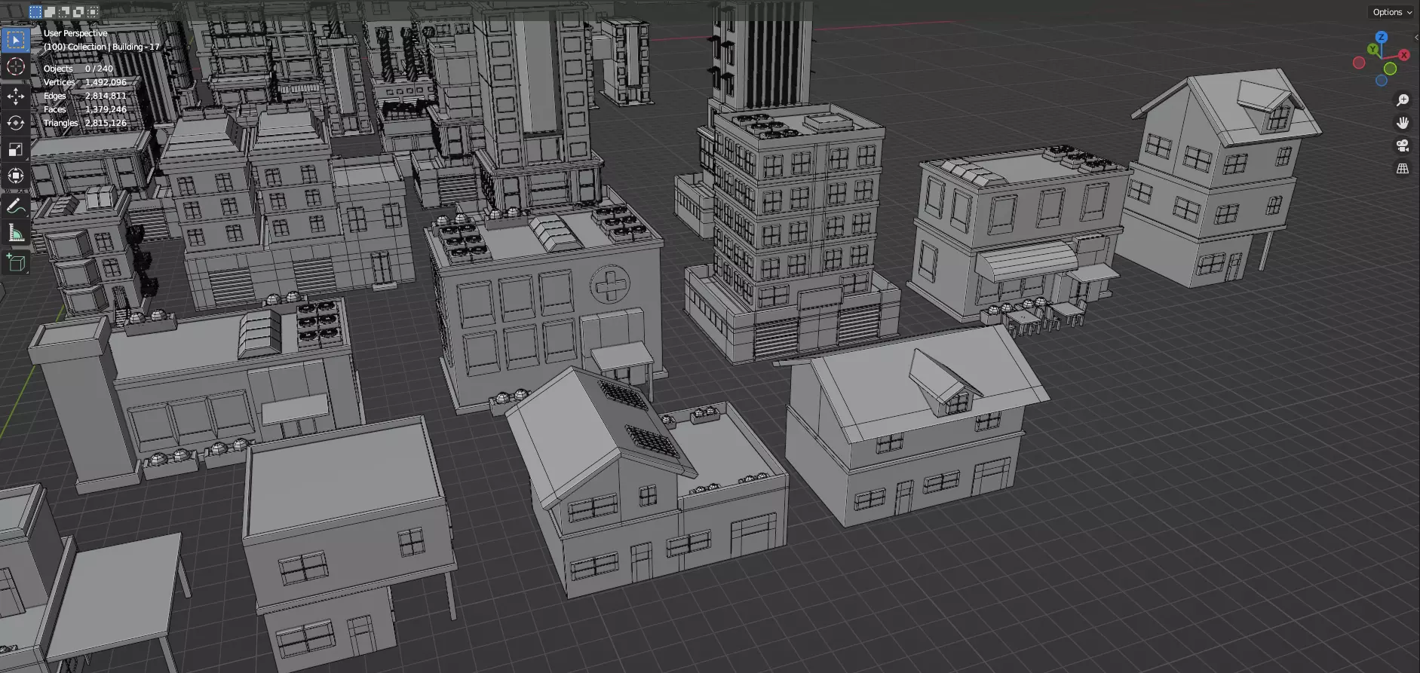
Task: Click the unlabeled blue negative Z gizmo ball
Action: click(1381, 81)
